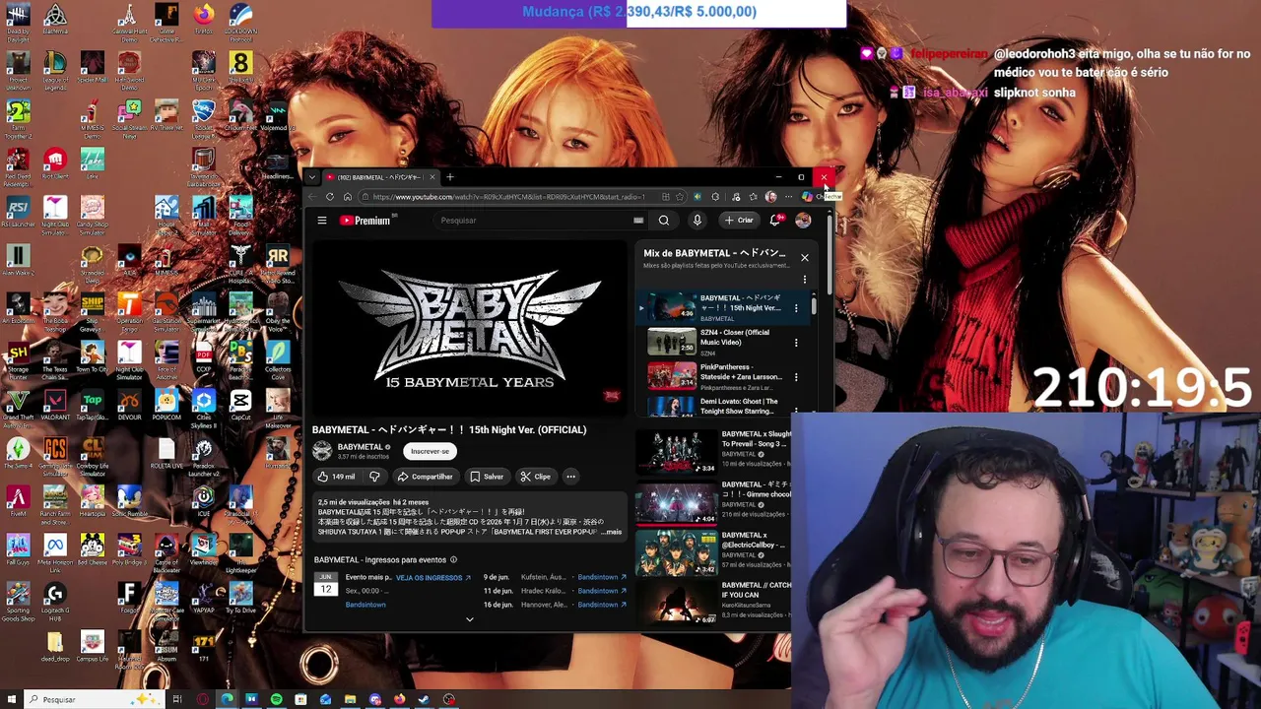This screenshot has height=709, width=1261.
Task: Expand the events list chevron below tickets
Action: [x=470, y=619]
